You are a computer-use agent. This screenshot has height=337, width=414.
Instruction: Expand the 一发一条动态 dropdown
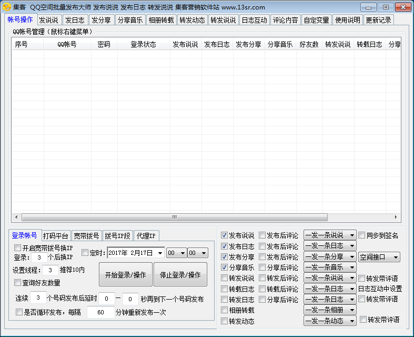330,321
